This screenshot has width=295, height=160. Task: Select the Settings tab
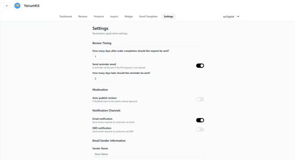(169, 17)
